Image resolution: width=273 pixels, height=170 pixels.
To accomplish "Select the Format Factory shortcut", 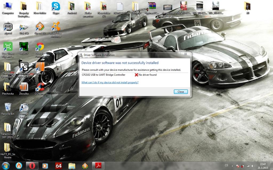I will (x=24, y=109).
